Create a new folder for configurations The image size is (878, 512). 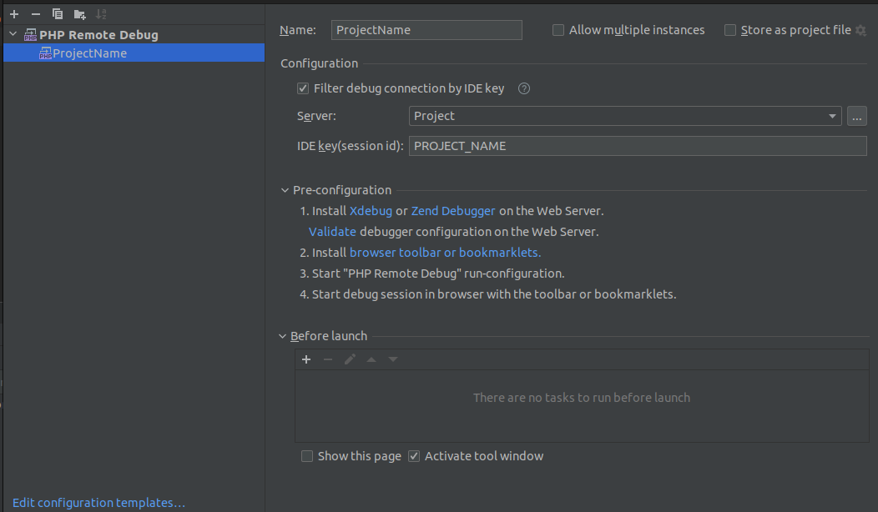click(x=78, y=13)
